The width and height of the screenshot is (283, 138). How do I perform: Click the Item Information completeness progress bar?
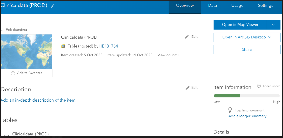click(247, 96)
